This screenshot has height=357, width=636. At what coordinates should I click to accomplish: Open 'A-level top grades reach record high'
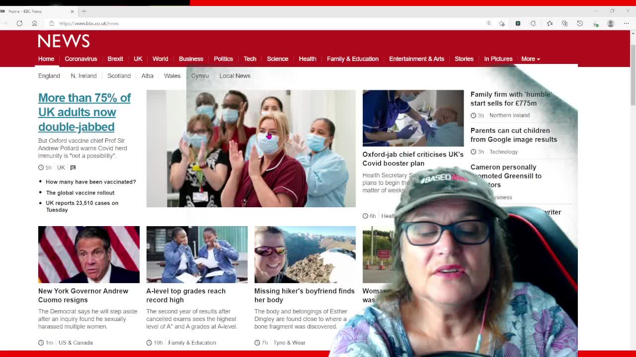(186, 296)
